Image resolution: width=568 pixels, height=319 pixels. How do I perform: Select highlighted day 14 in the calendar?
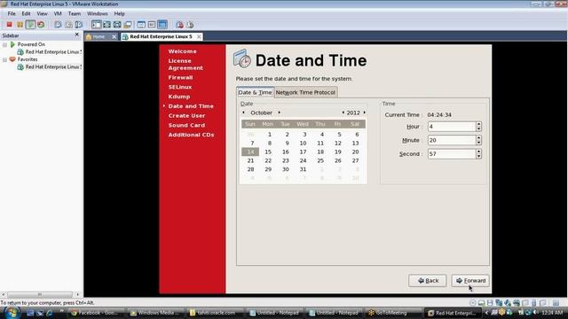250,152
